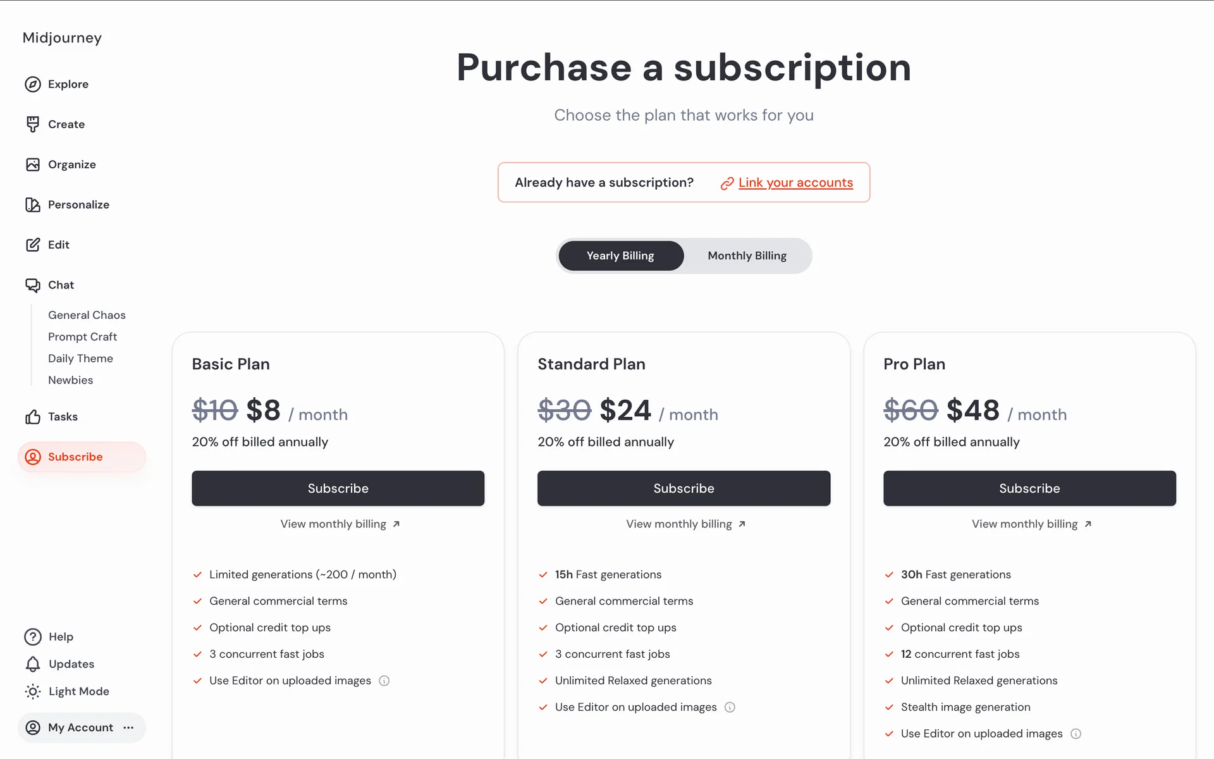Click the Help question mark icon
Viewport: 1214px width, 759px height.
pos(33,637)
